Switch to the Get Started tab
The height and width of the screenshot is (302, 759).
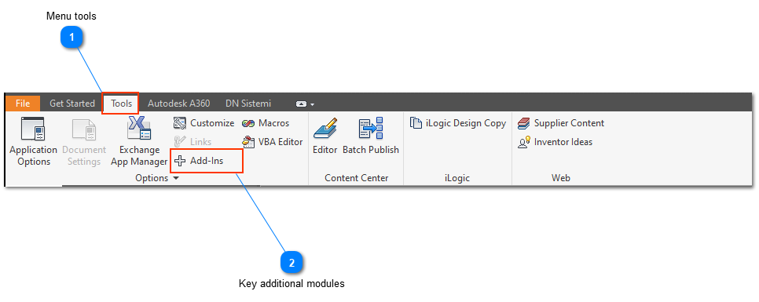point(72,104)
